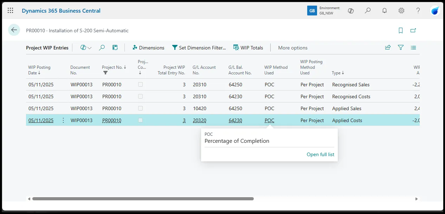This screenshot has width=445, height=214.
Task: Open the Document No. column header menu
Action: point(80,70)
